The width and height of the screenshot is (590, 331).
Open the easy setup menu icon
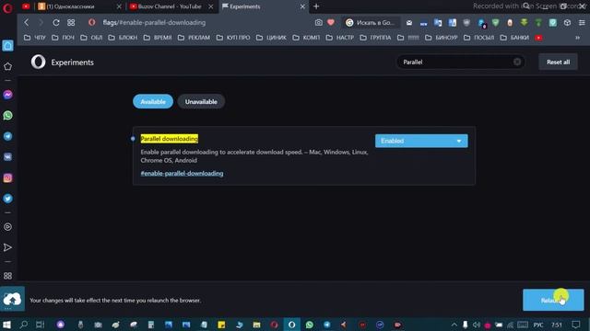[582, 22]
